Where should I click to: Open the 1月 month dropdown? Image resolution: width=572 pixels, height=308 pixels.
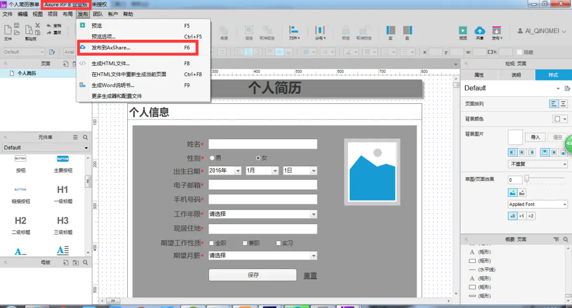point(262,170)
